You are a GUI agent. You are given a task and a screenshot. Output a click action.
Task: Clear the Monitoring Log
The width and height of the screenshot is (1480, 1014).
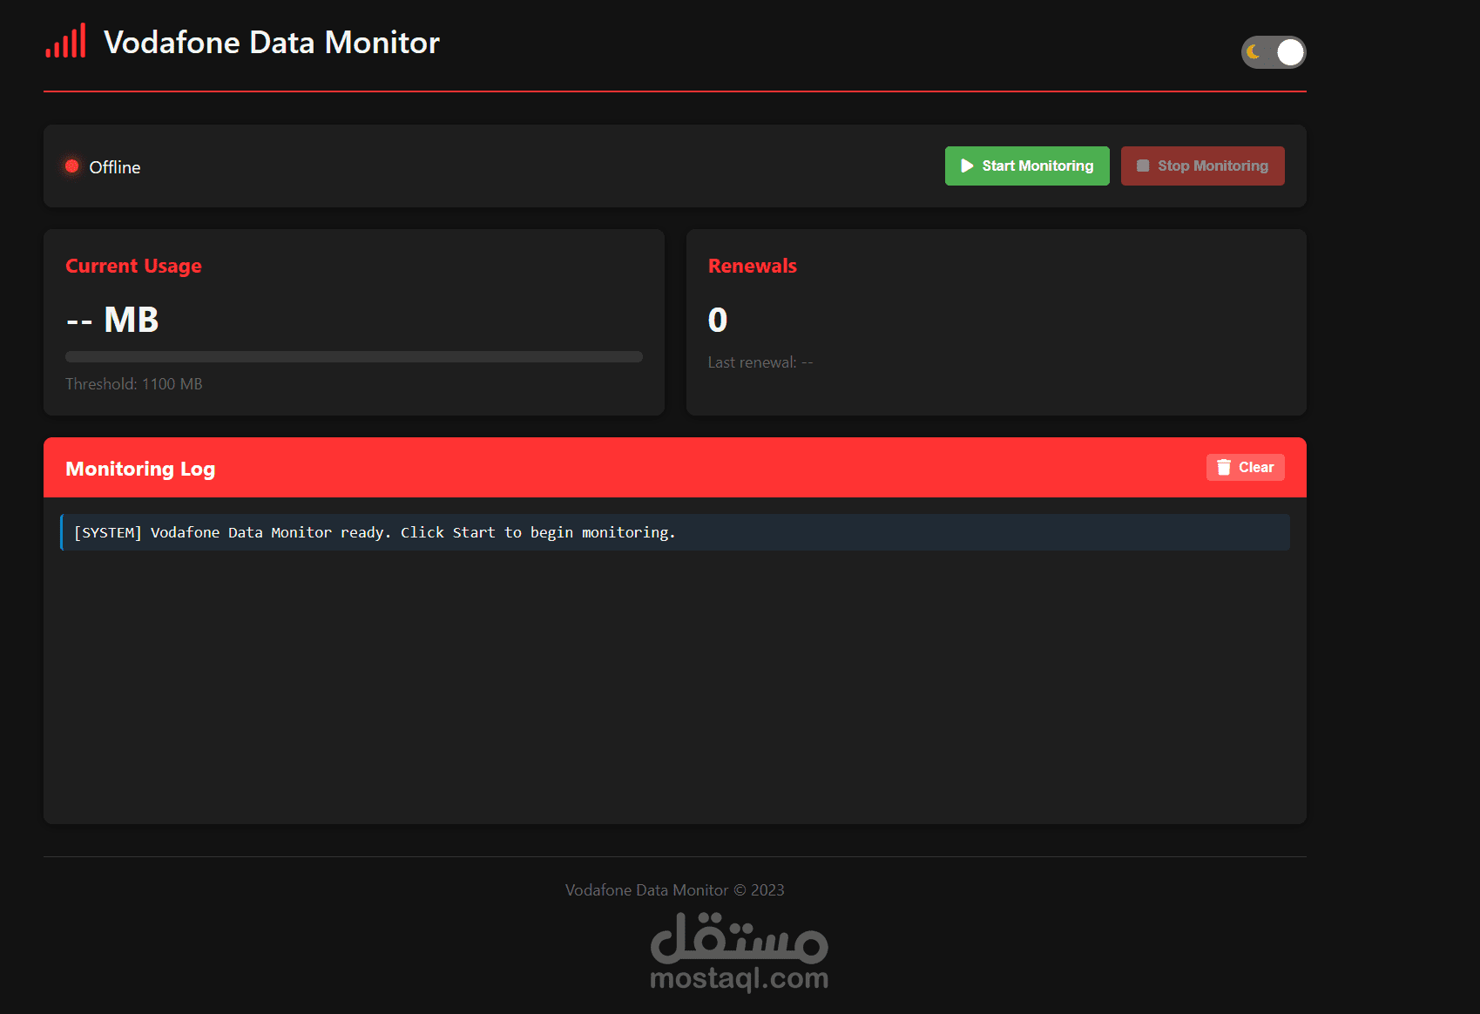1245,467
